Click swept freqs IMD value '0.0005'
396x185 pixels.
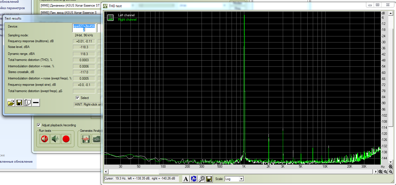84,79
